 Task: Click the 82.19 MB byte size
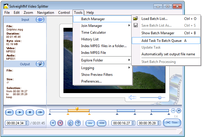tap(12, 44)
